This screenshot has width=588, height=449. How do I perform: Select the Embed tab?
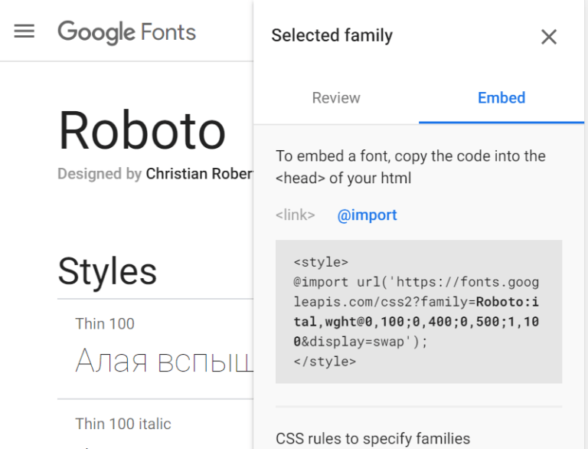(501, 98)
